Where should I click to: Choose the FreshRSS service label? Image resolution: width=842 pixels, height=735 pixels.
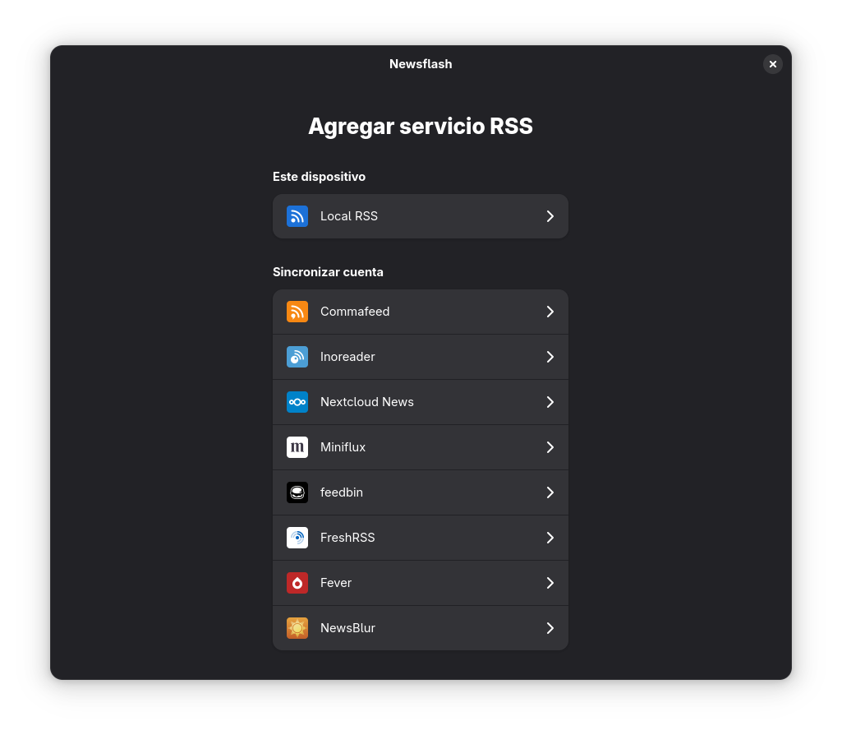(347, 538)
